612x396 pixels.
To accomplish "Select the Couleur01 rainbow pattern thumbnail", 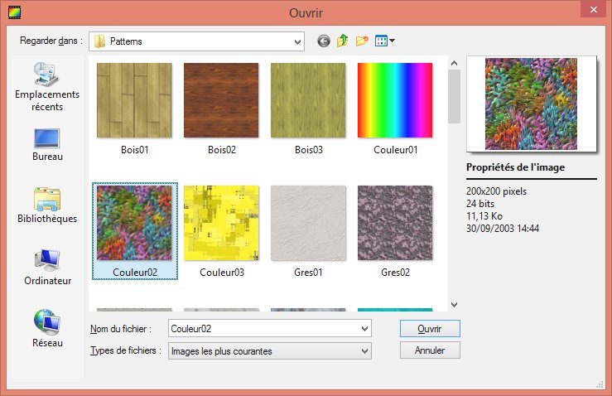I will [395, 100].
